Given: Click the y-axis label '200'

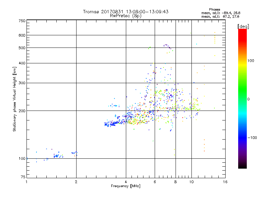Looking at the screenshot, I should pyautogui.click(x=22, y=111).
